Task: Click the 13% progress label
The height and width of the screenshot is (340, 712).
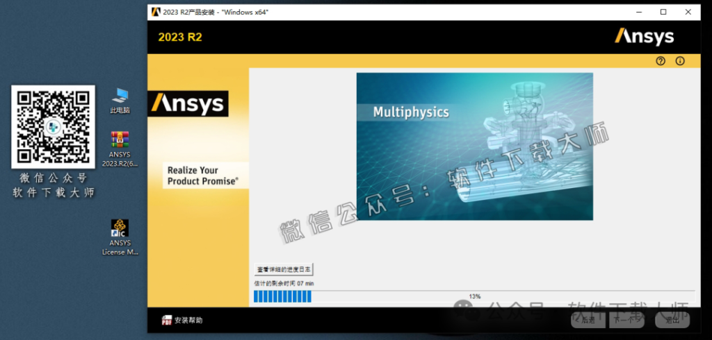Action: [x=474, y=296]
